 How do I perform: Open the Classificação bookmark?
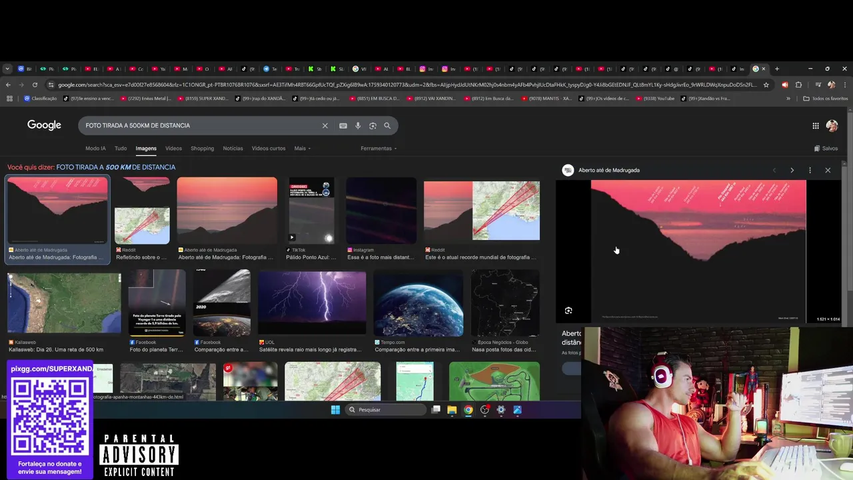[x=40, y=99]
